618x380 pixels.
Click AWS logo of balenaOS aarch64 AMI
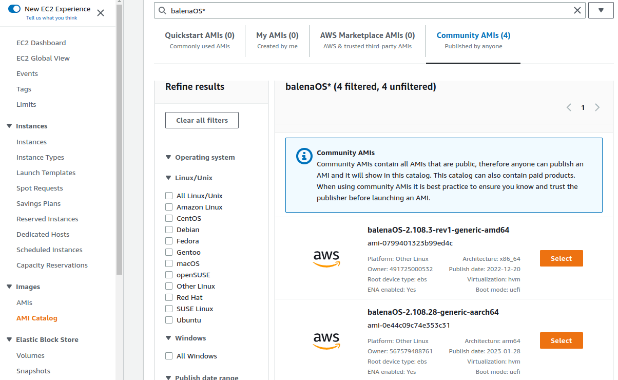[x=326, y=340]
